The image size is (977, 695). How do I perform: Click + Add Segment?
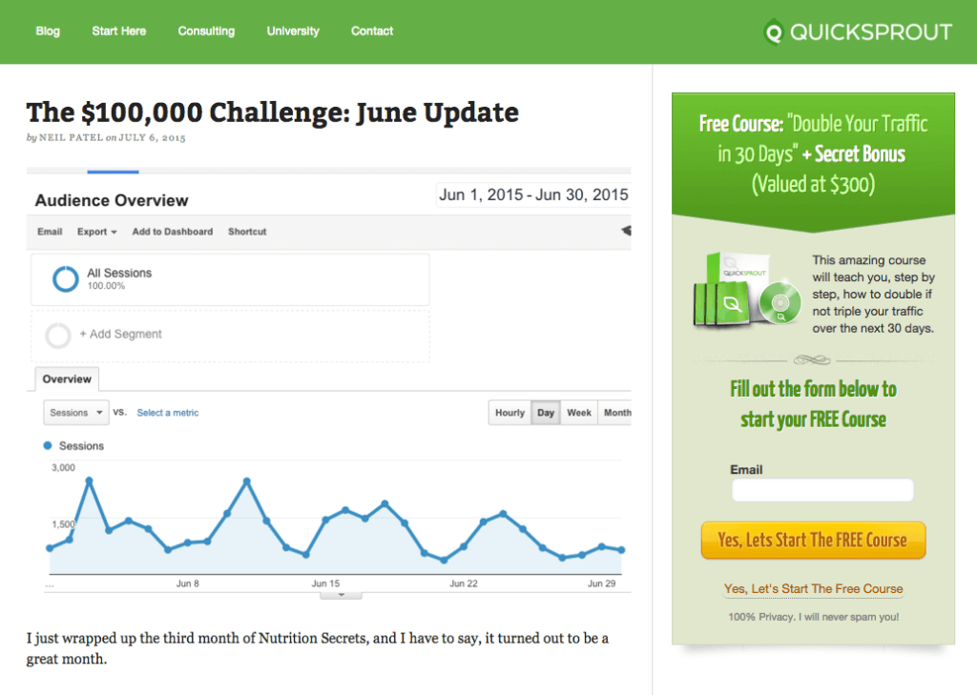[x=121, y=335]
